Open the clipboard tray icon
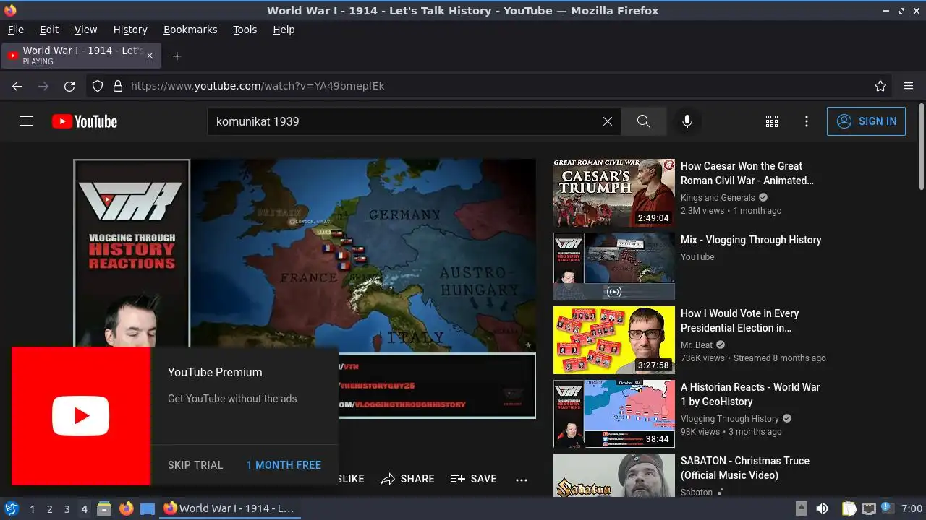 (849, 508)
